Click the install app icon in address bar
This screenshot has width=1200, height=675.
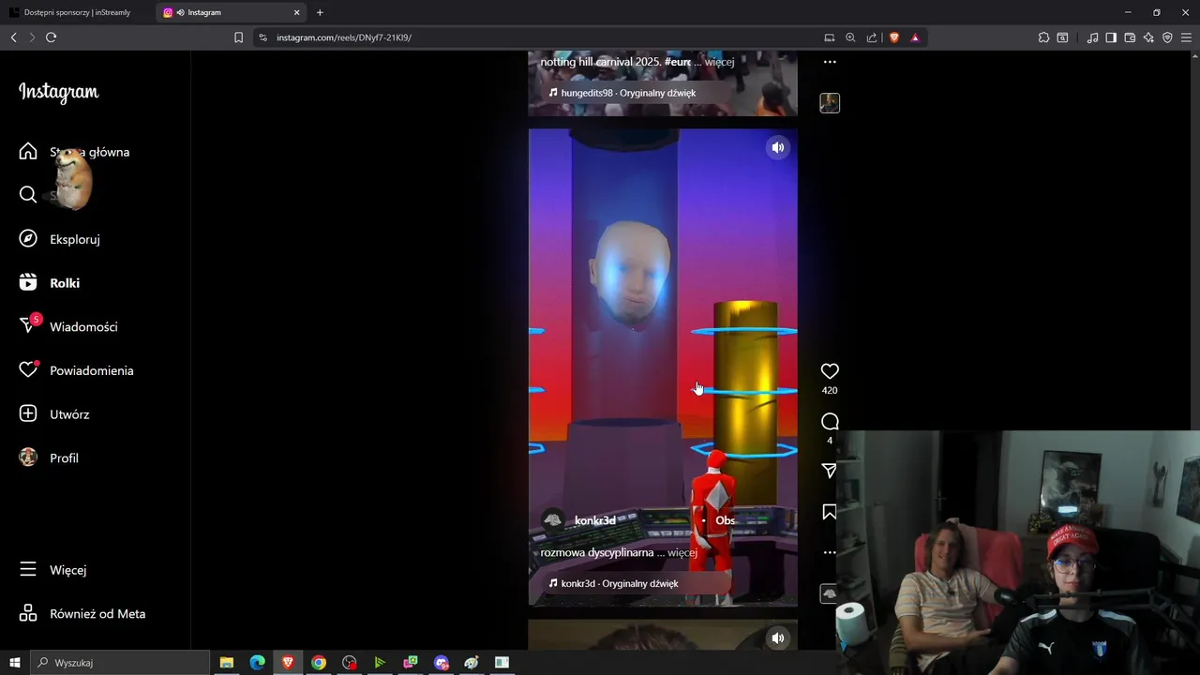pyautogui.click(x=829, y=37)
